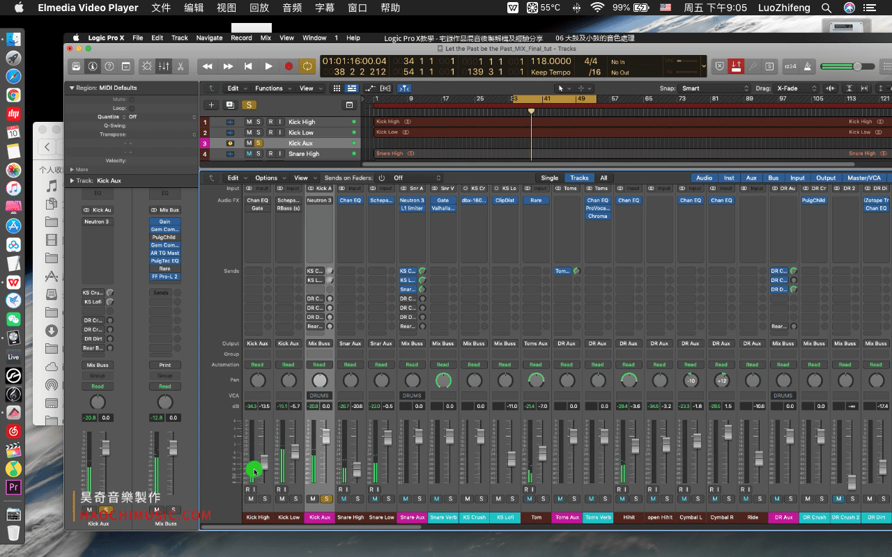Image resolution: width=892 pixels, height=557 pixels.
Task: Toggle Aux channel filter button in mixer
Action: pyautogui.click(x=751, y=178)
